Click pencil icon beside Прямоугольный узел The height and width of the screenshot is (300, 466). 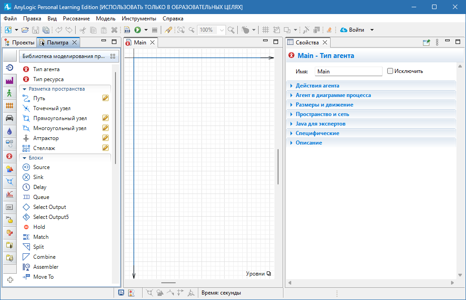coord(106,118)
